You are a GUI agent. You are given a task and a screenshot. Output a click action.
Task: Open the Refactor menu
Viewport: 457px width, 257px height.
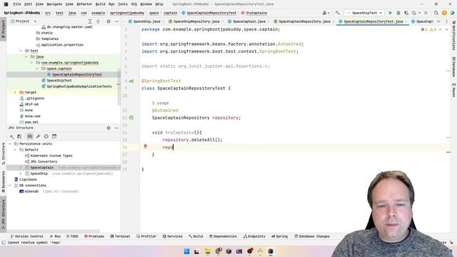[x=84, y=4]
